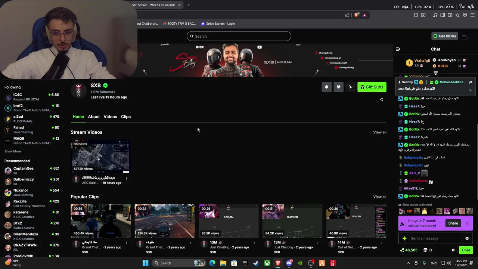Open the Clips tab
The height and width of the screenshot is (269, 478).
(126, 117)
